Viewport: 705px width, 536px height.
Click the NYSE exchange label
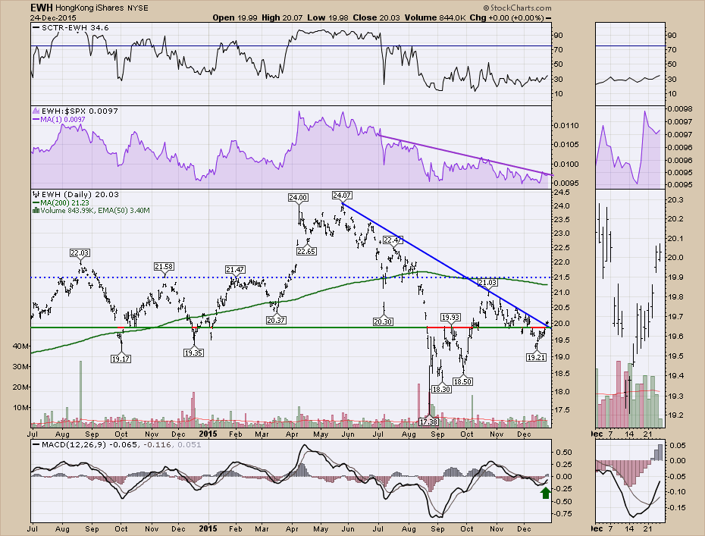137,8
